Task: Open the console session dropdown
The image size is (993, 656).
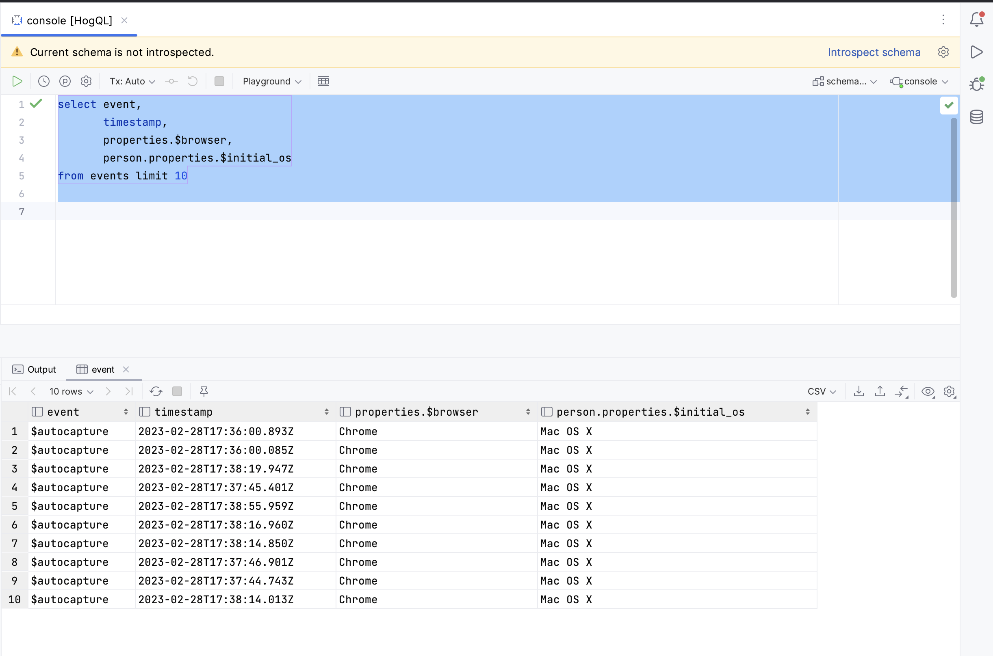Action: pyautogui.click(x=919, y=81)
